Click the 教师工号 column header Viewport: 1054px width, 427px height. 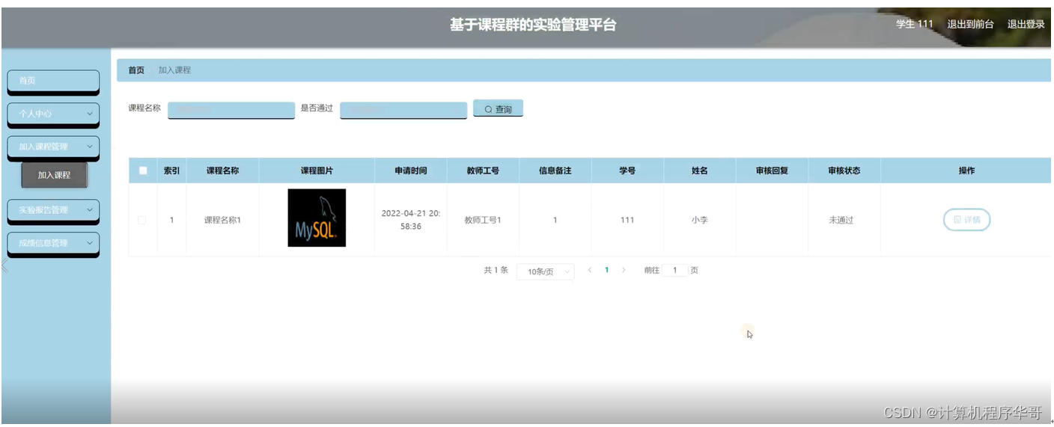pyautogui.click(x=483, y=171)
